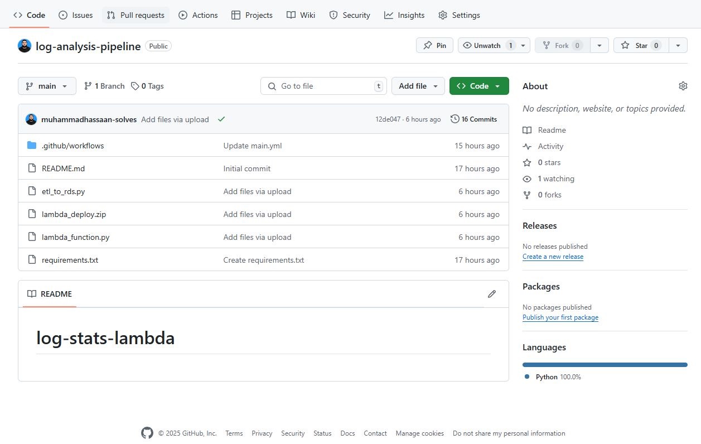View the 1 Branch link
The image size is (701, 444).
coord(104,86)
